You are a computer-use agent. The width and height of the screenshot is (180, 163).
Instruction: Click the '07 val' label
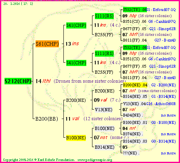coord(129,110)
